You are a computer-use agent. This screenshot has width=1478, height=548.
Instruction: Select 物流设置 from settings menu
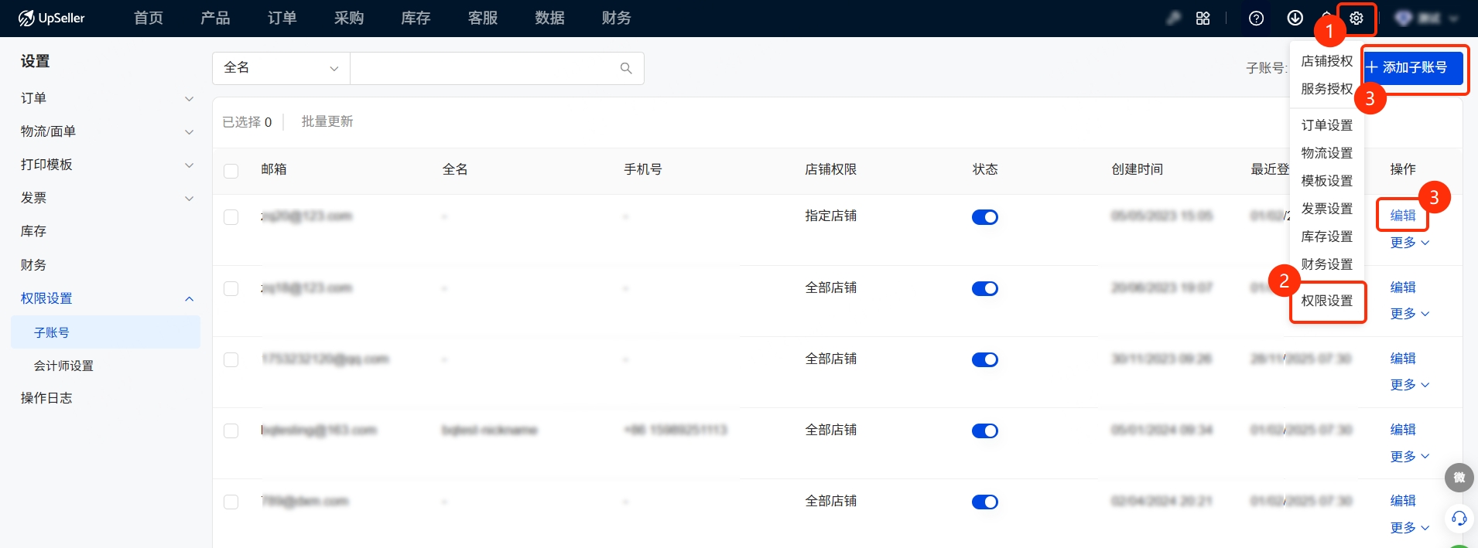[x=1326, y=153]
